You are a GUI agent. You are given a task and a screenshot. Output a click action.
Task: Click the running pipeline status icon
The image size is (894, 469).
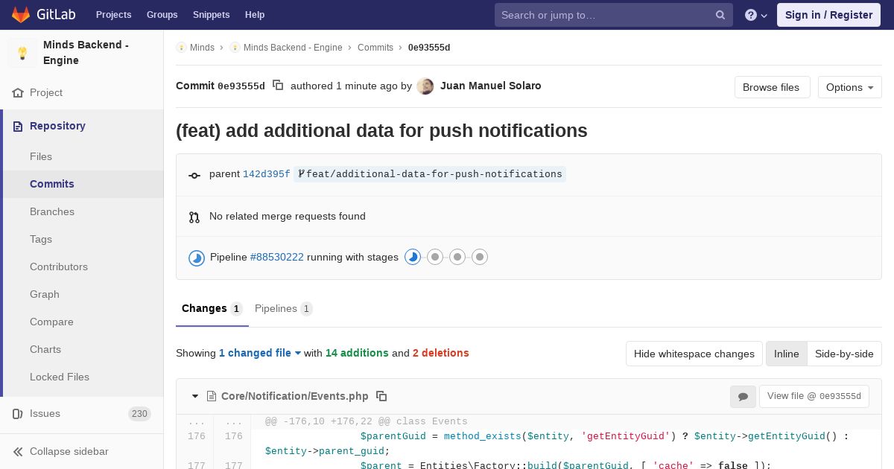point(197,258)
